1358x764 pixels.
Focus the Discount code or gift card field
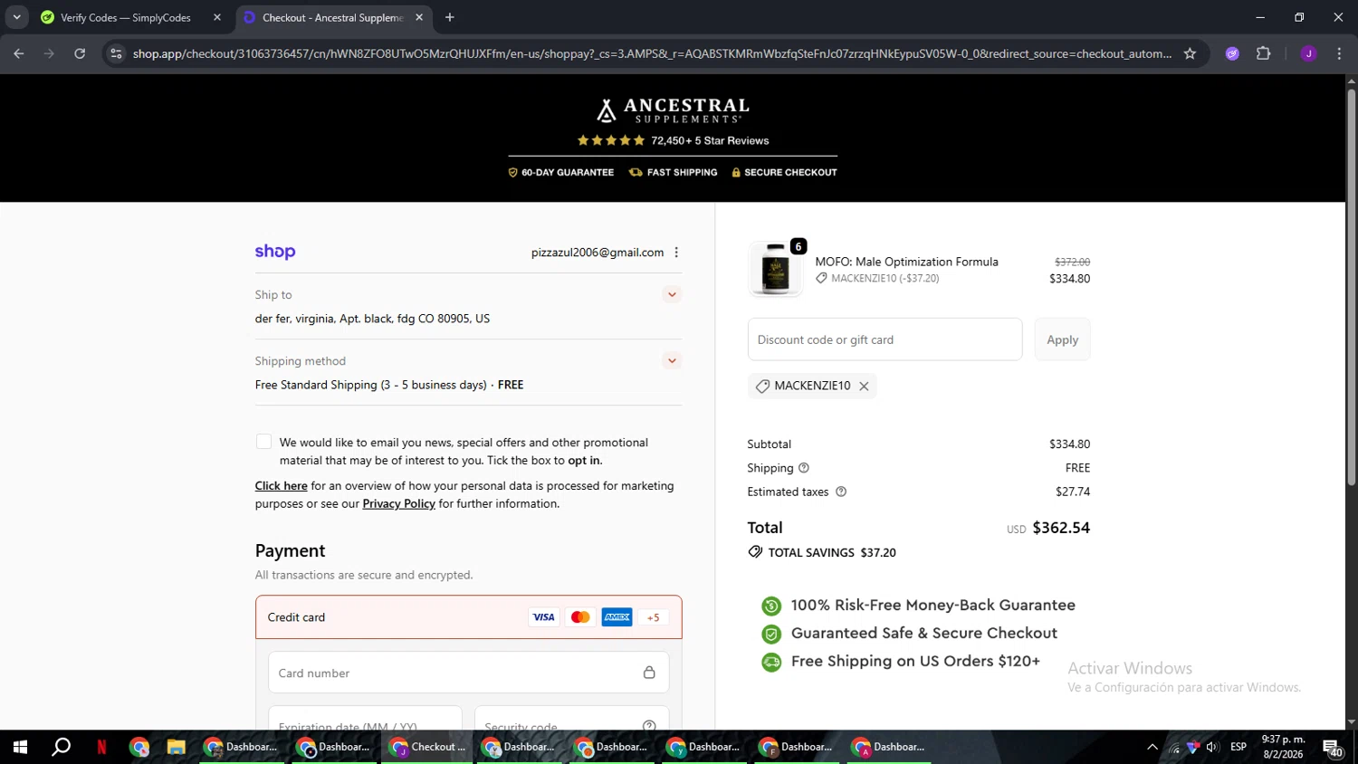885,339
